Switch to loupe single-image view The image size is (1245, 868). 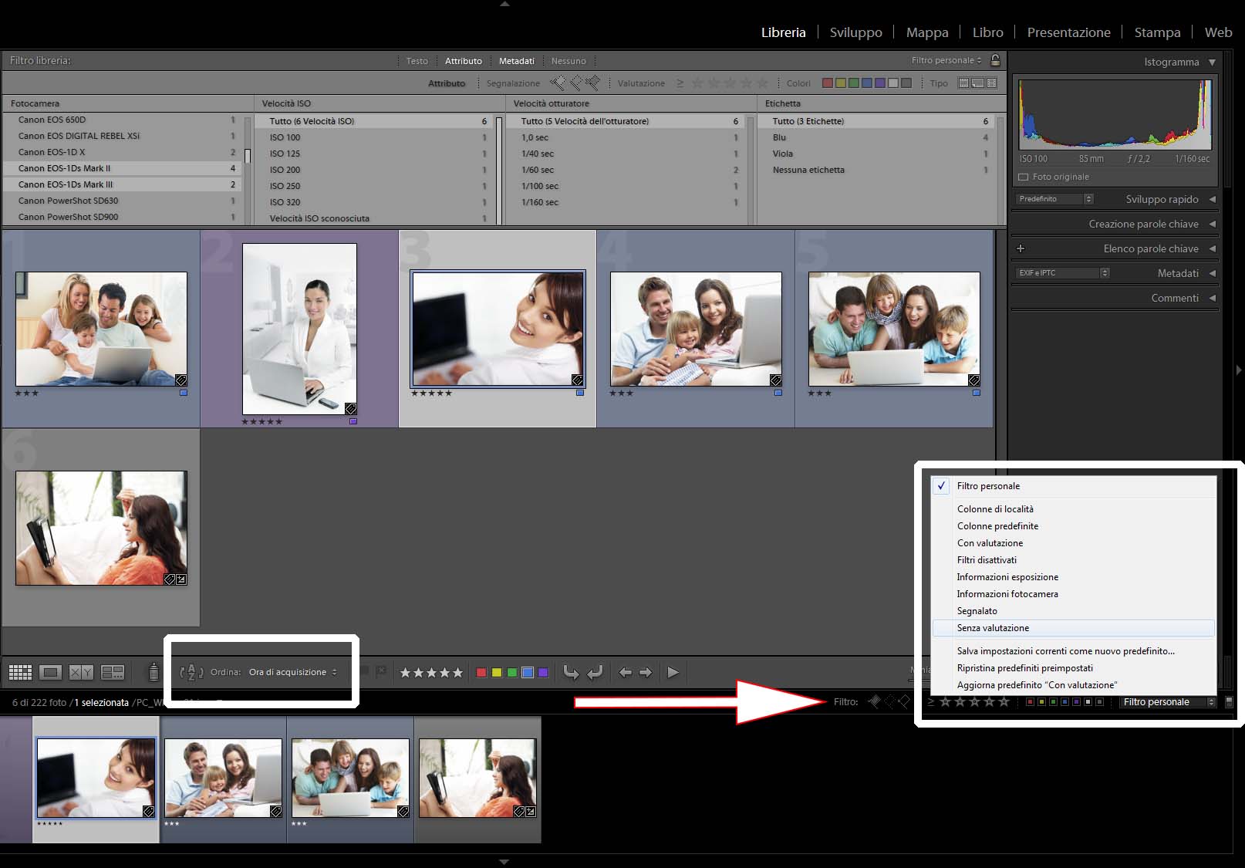(51, 673)
